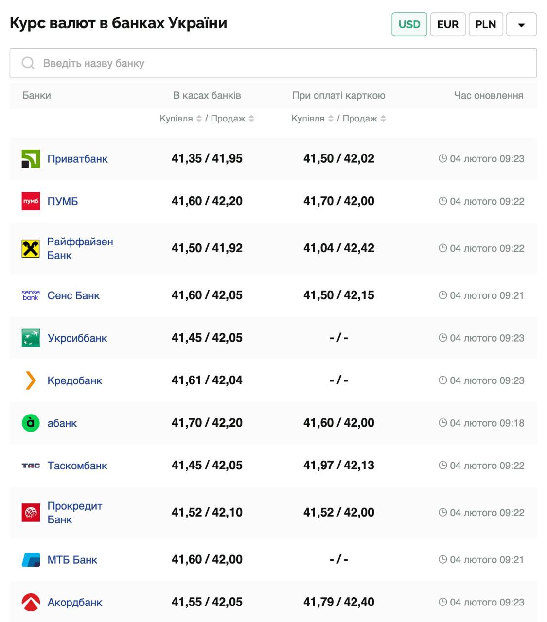Click the orange Кредобанк chevron logo

coord(31,380)
